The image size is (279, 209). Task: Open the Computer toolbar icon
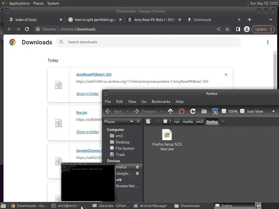click(x=215, y=111)
